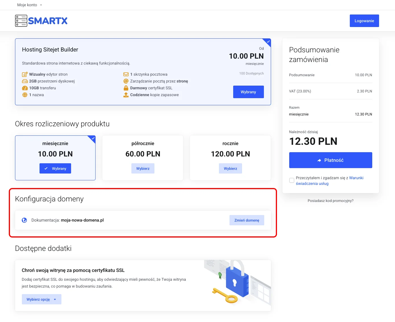
Task: Select the rocznie billing plan
Action: point(230,168)
